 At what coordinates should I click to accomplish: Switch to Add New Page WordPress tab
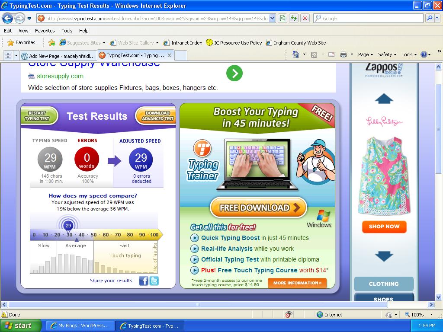pyautogui.click(x=59, y=56)
